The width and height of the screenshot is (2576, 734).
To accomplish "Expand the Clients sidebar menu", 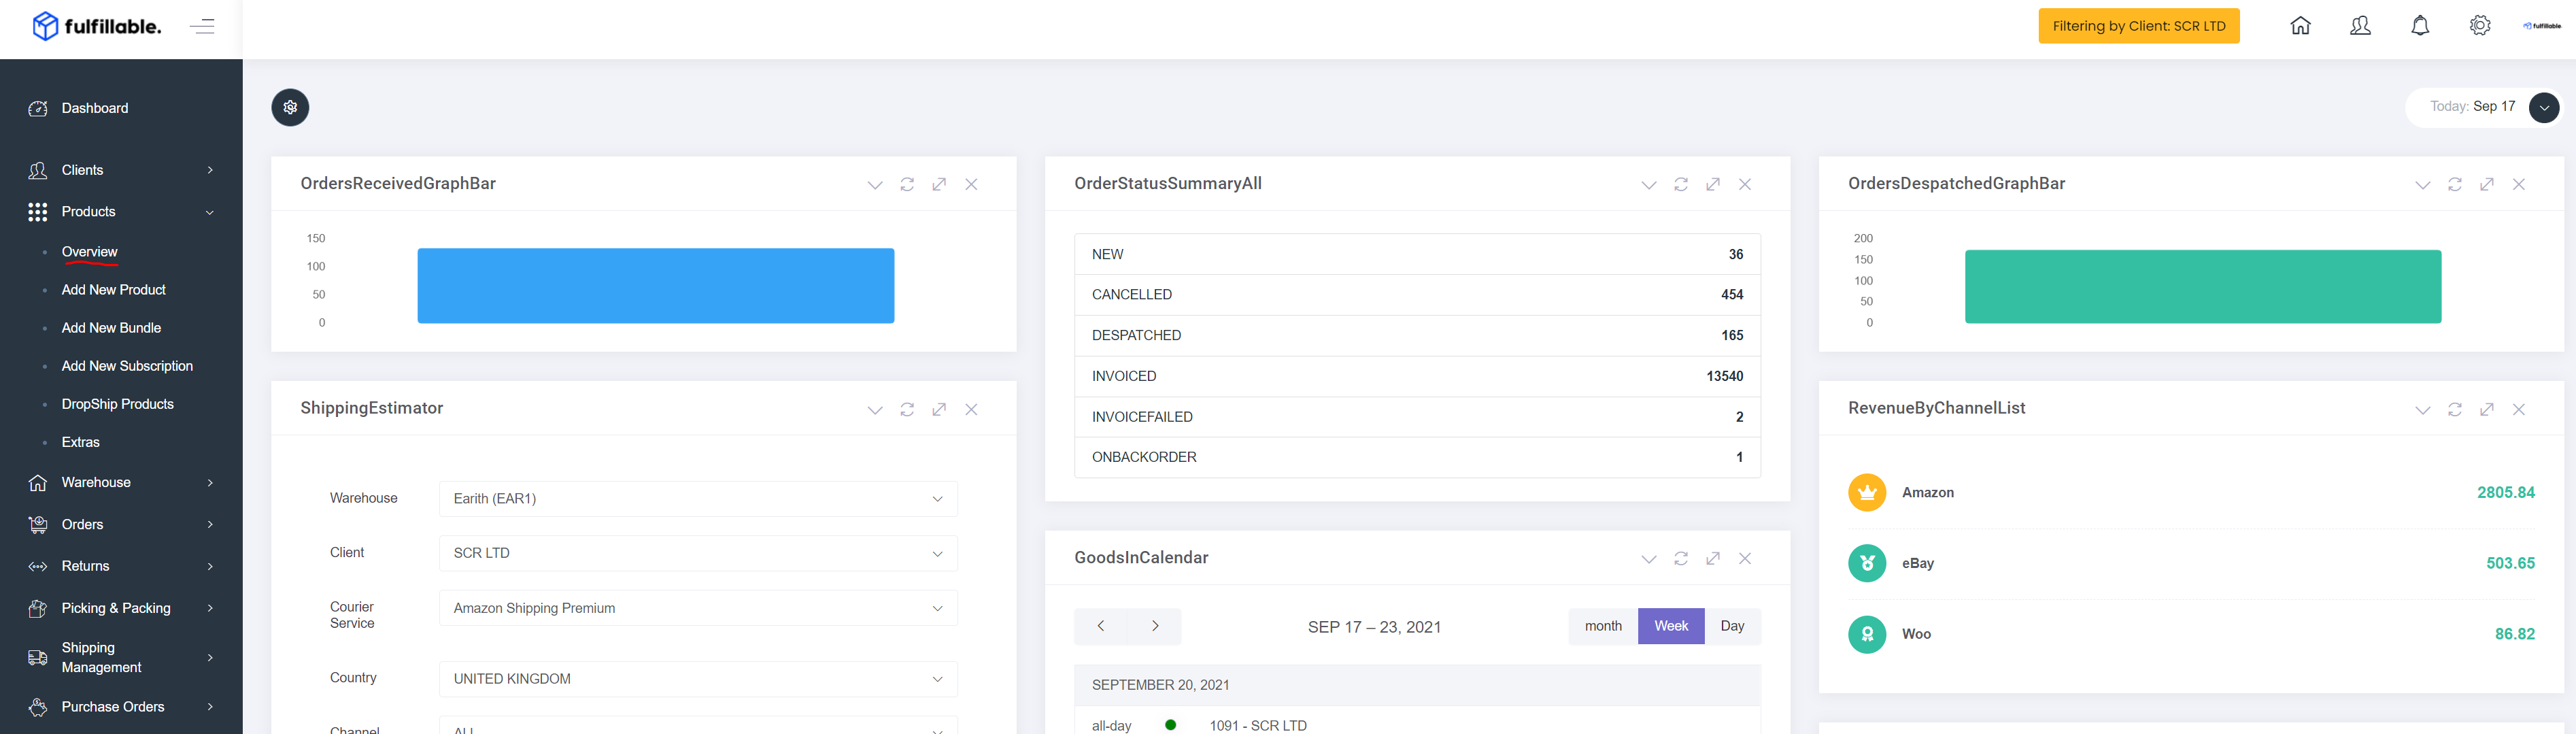I will [121, 170].
